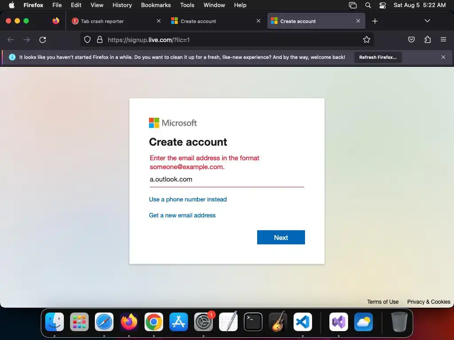This screenshot has width=454, height=340.
Task: Open Privacy & Cookies link
Action: tap(429, 302)
